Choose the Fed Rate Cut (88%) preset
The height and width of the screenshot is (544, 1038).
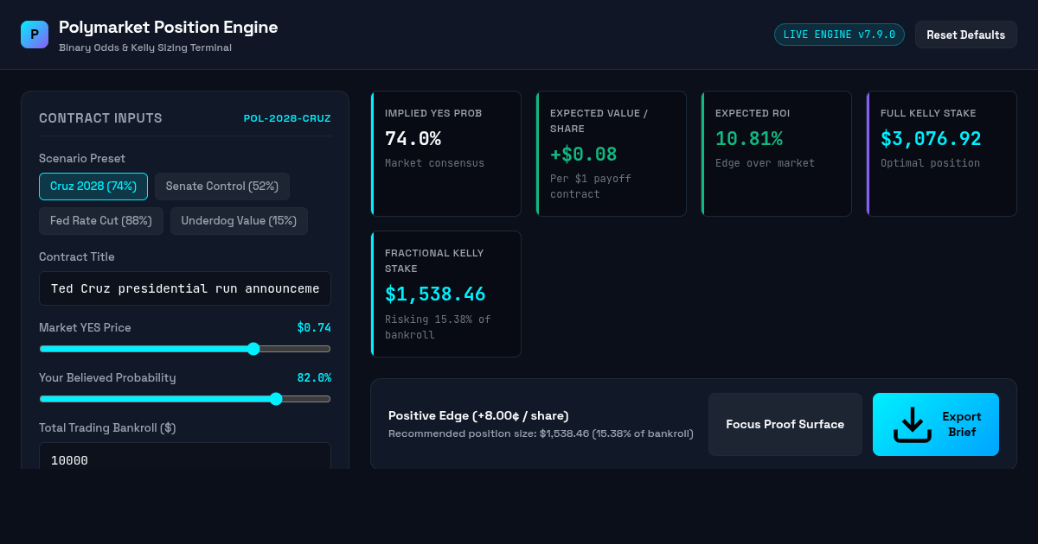[x=101, y=221]
